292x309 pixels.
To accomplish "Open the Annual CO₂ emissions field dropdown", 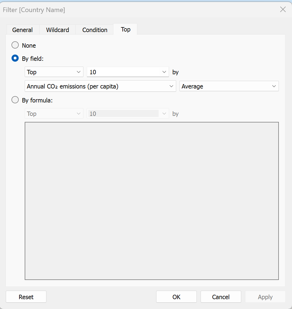I will (100, 86).
